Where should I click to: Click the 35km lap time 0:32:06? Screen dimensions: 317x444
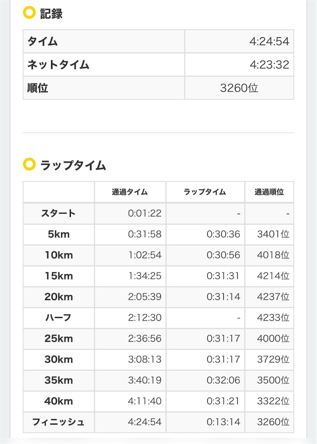223,380
